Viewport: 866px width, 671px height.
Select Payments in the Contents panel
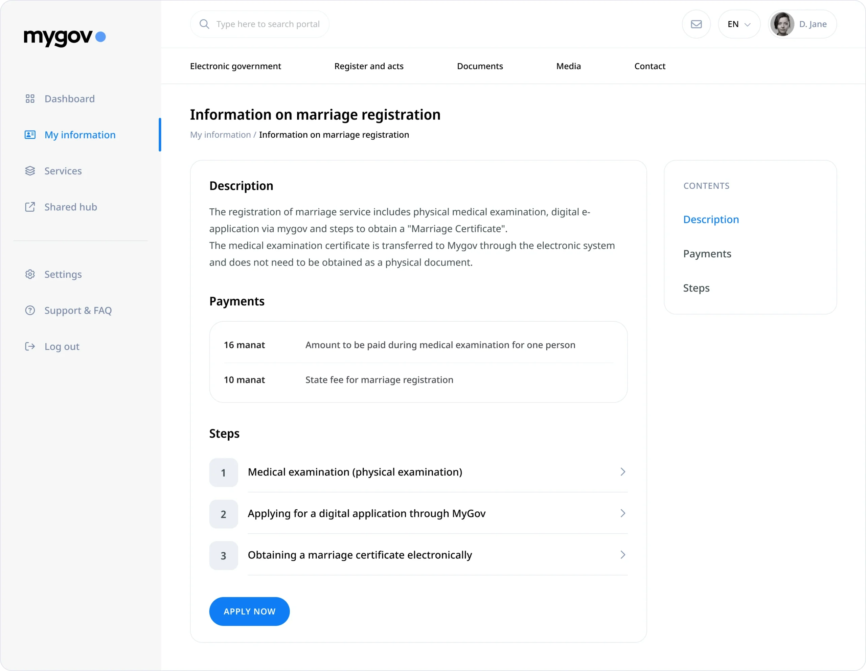pyautogui.click(x=707, y=254)
